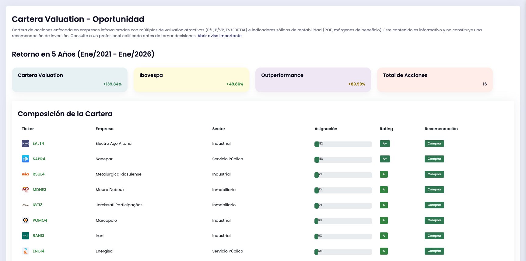Viewport: 526px width, 261px height.
Task: Click the Asignación column header
Action: click(326, 129)
